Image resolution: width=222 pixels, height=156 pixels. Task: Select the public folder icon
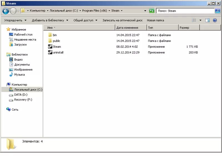pos(50,41)
